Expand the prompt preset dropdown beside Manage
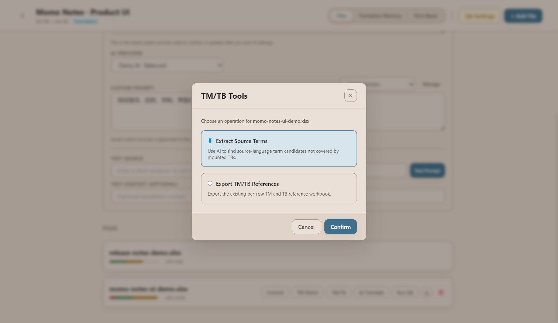558x323 pixels. pos(378,84)
